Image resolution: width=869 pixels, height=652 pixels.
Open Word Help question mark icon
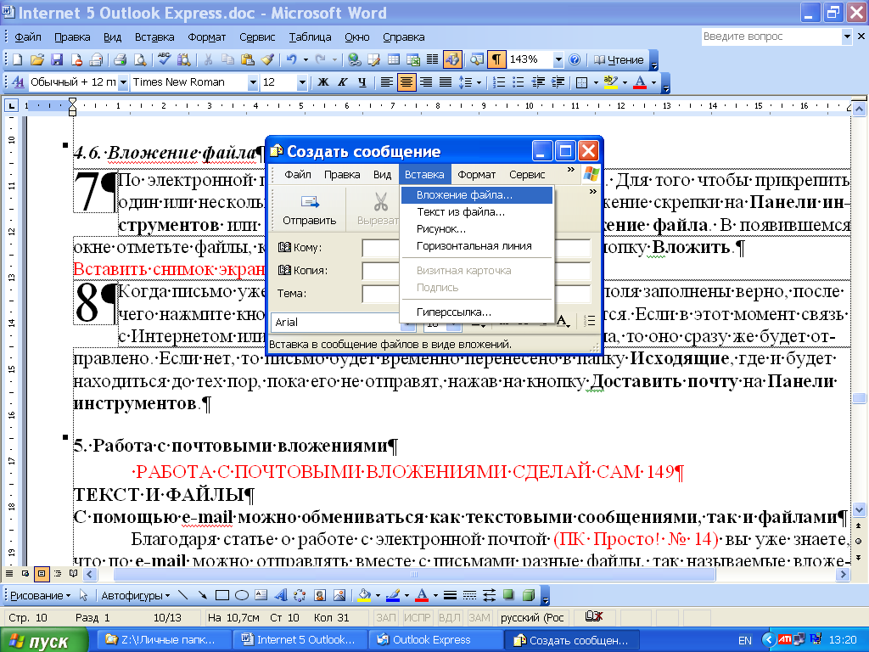point(575,60)
